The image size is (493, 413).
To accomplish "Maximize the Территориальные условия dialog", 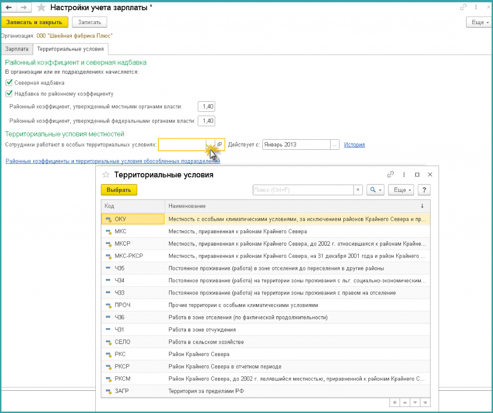I will [417, 174].
